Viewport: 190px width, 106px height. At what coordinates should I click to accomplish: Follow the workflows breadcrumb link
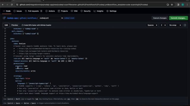click(x=32, y=18)
